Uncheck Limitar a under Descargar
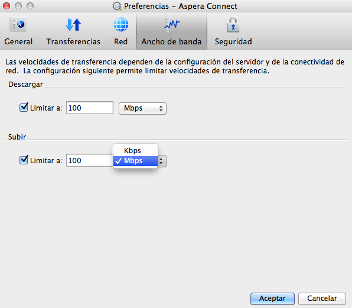Image resolution: width=352 pixels, height=308 pixels. coord(24,107)
